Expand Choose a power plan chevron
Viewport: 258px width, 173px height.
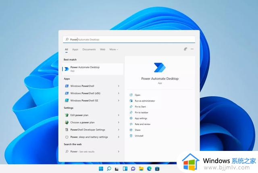click(x=119, y=122)
